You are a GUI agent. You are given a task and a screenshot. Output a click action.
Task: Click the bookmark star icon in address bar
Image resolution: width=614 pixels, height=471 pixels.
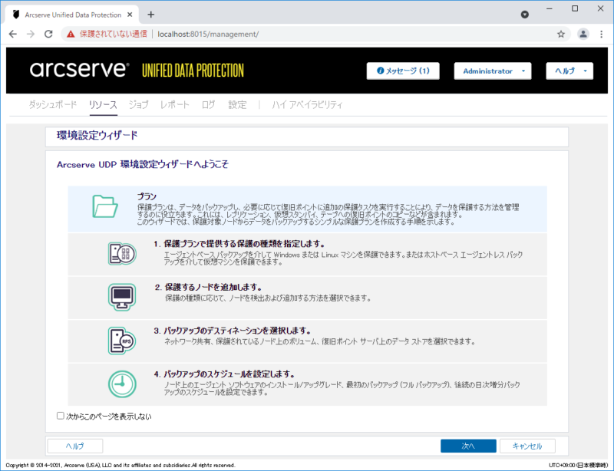click(x=562, y=34)
